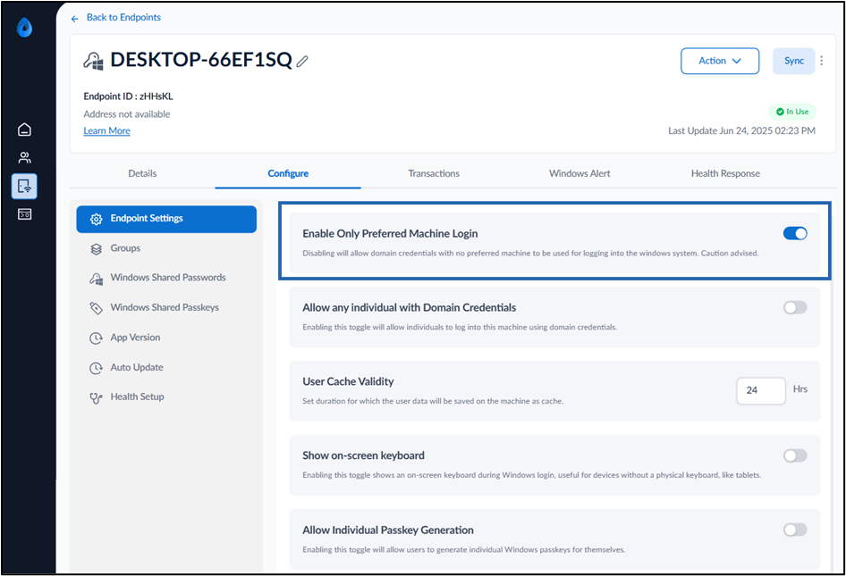Open the three-dot more options menu
This screenshot has height=576, width=846.
pyautogui.click(x=821, y=61)
